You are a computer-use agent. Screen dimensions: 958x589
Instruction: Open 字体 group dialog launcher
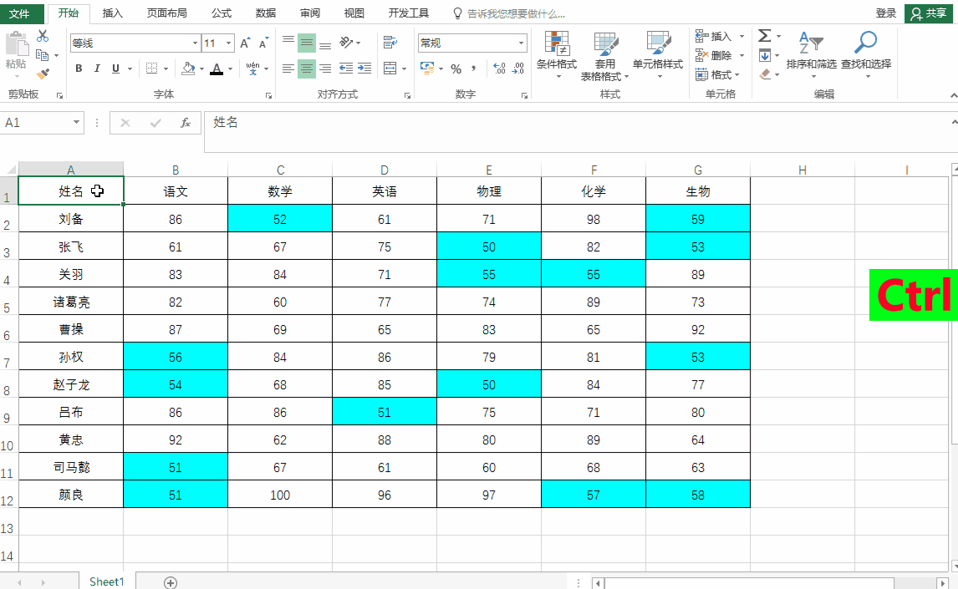[269, 95]
